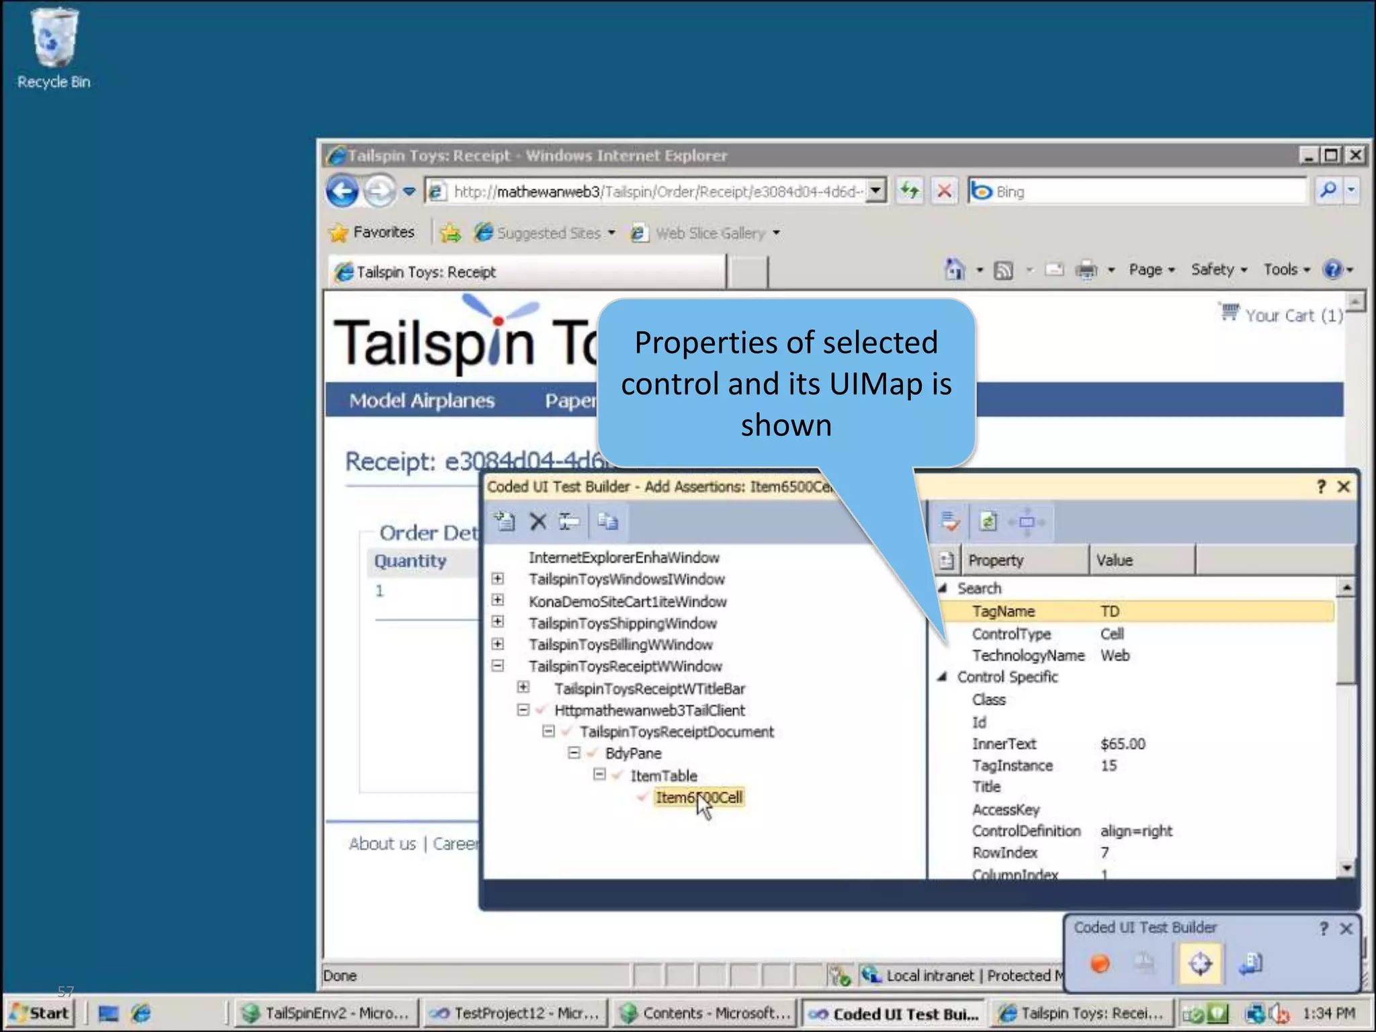1376x1032 pixels.
Task: Start recording with the red Record button
Action: click(1100, 964)
